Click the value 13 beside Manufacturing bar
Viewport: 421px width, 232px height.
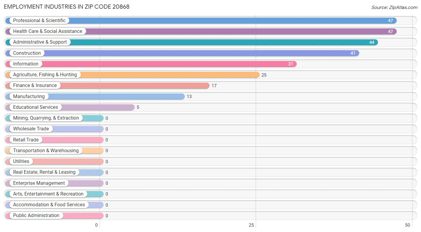click(189, 97)
